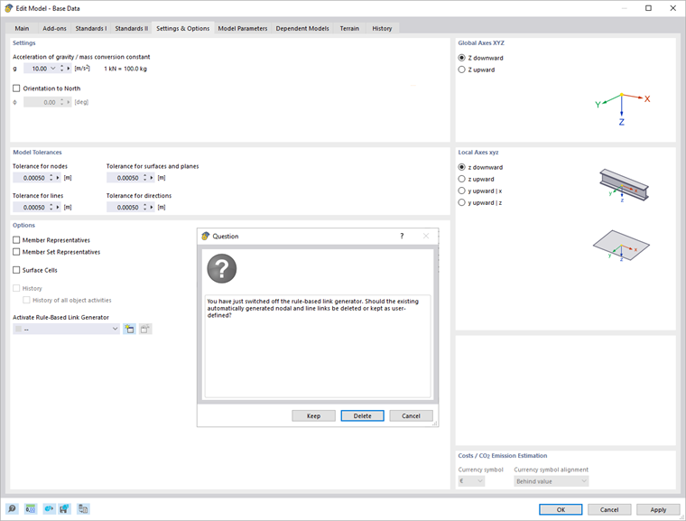This screenshot has width=686, height=521.
Task: Expand tolerance for nodes side arrow
Action: 58,178
